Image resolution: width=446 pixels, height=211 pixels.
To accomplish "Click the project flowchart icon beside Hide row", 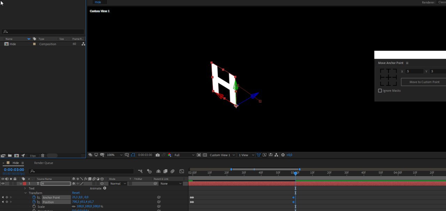I will (83, 44).
